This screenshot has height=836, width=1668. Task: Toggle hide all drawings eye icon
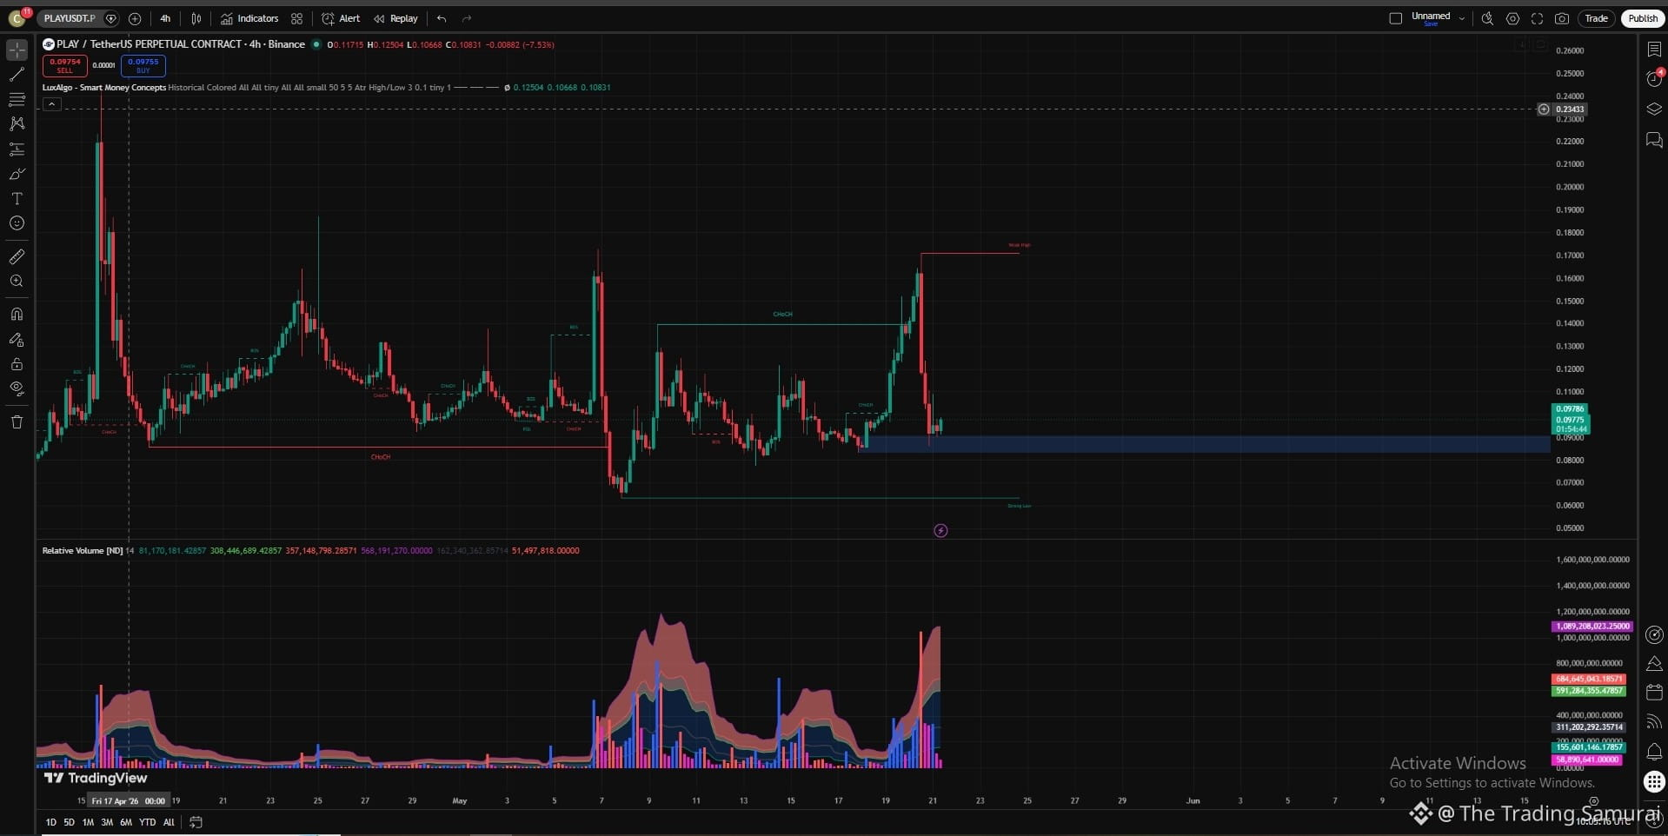[x=17, y=388]
